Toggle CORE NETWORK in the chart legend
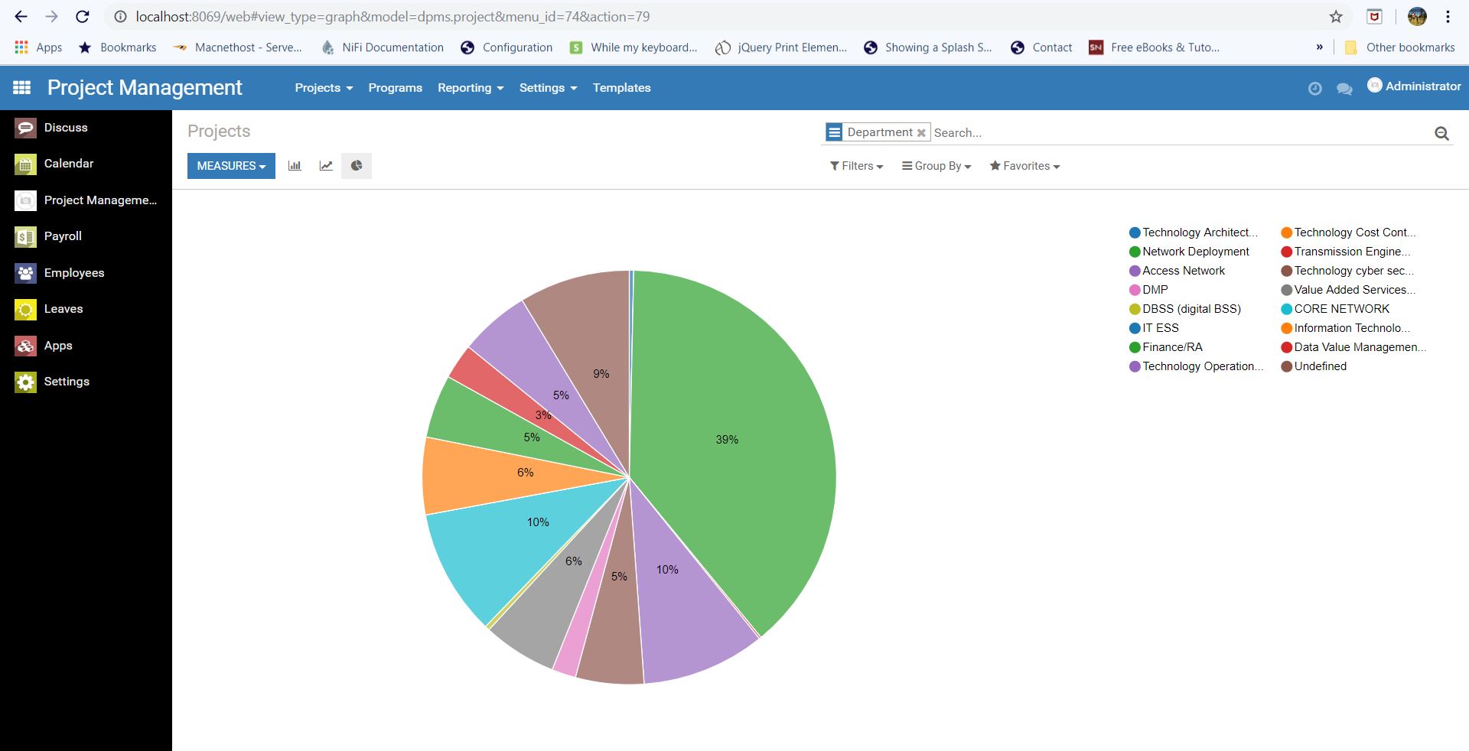 click(1342, 309)
